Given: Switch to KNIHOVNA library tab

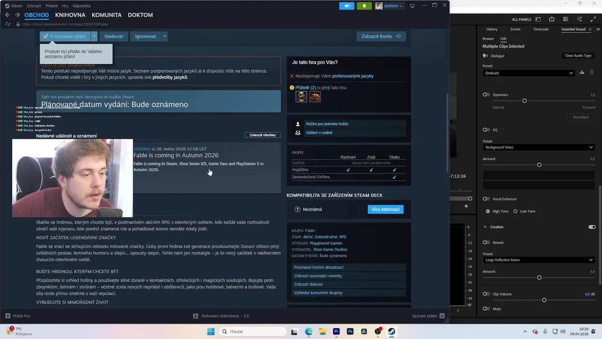Looking at the screenshot, I should [70, 15].
